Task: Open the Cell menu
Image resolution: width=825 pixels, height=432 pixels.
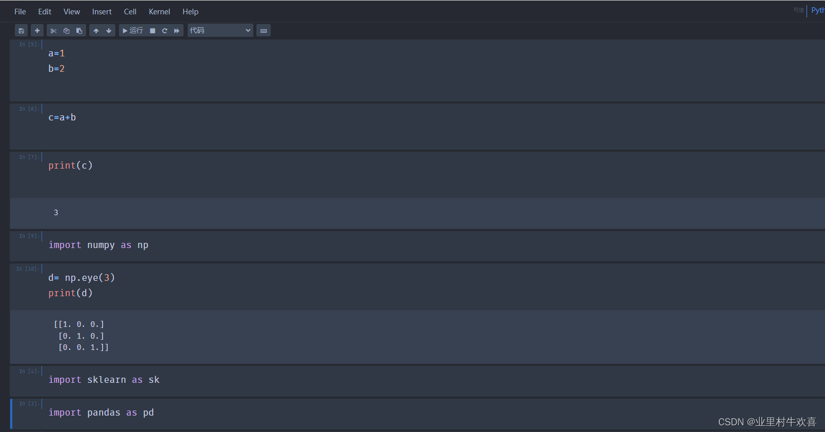Action: [130, 12]
